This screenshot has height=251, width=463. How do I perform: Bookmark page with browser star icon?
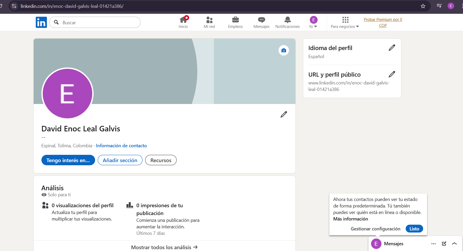coord(423,6)
